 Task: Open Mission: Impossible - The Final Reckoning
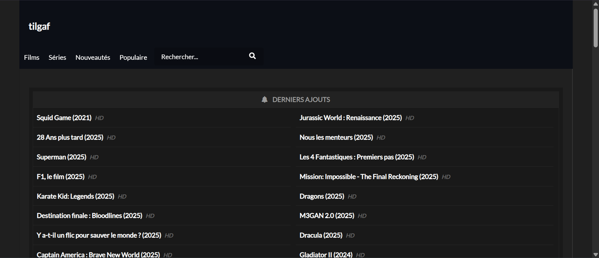pyautogui.click(x=368, y=177)
